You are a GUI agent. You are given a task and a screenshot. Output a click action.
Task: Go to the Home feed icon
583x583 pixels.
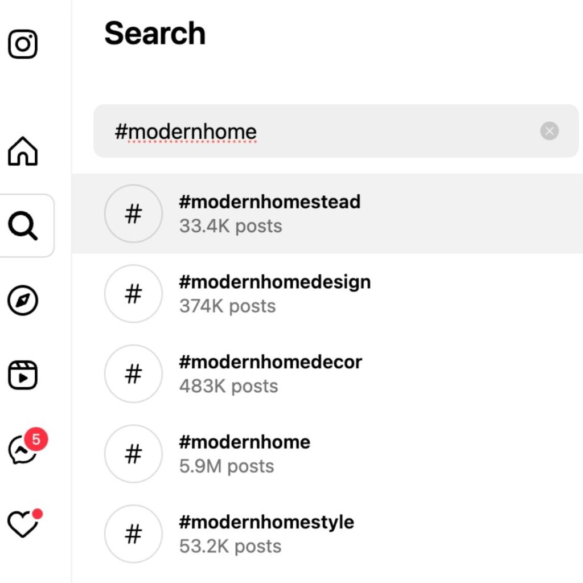[x=23, y=151]
